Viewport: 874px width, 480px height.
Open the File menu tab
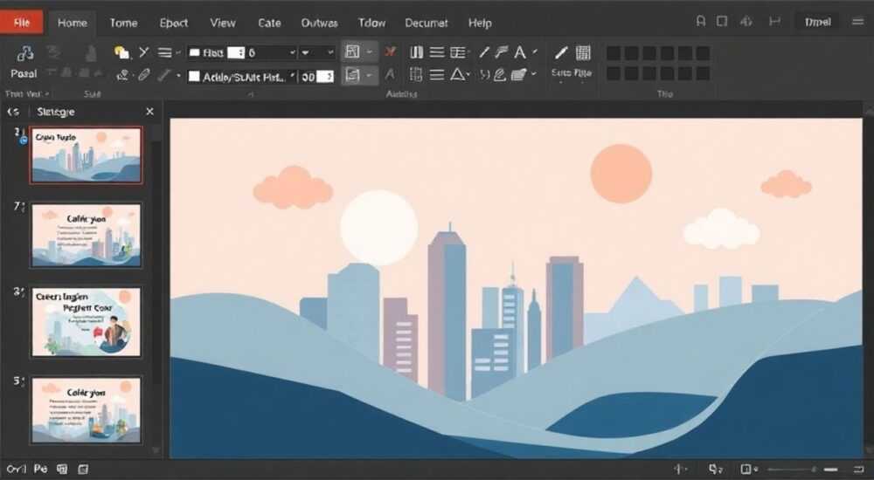coord(21,23)
